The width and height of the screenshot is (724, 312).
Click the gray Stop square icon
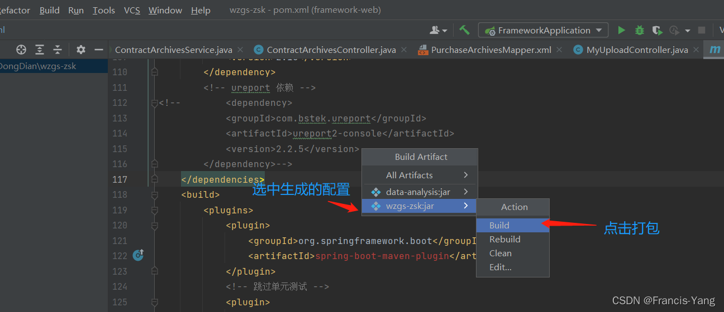702,30
